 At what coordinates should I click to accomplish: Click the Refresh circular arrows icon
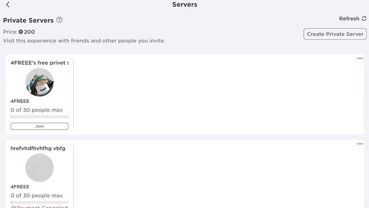(x=364, y=18)
